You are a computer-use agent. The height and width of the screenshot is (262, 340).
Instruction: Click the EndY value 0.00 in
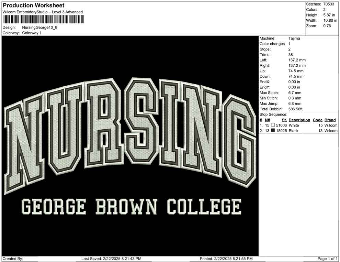294,87
